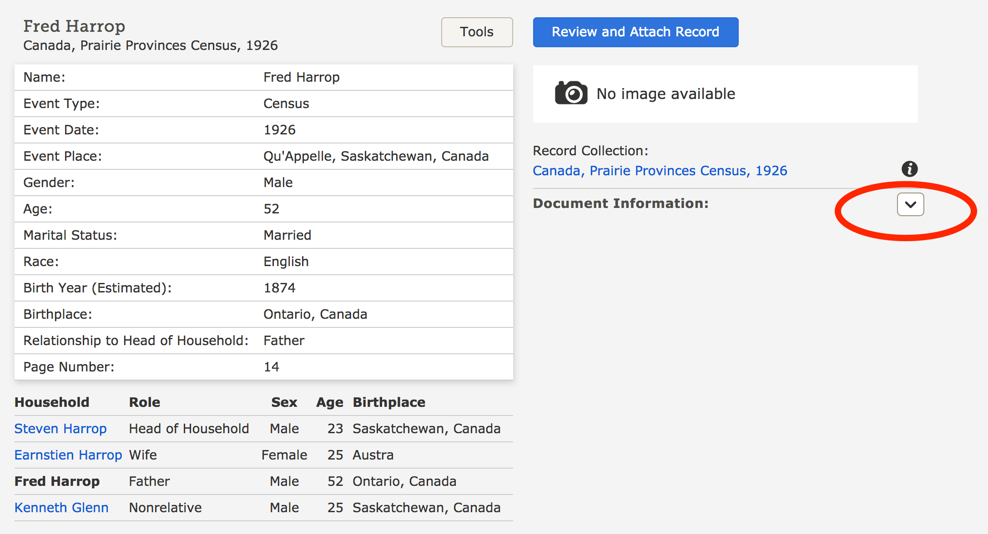This screenshot has height=534, width=988.
Task: Open the Canada, Prairie Provinces Census, 1926 link
Action: (x=660, y=171)
